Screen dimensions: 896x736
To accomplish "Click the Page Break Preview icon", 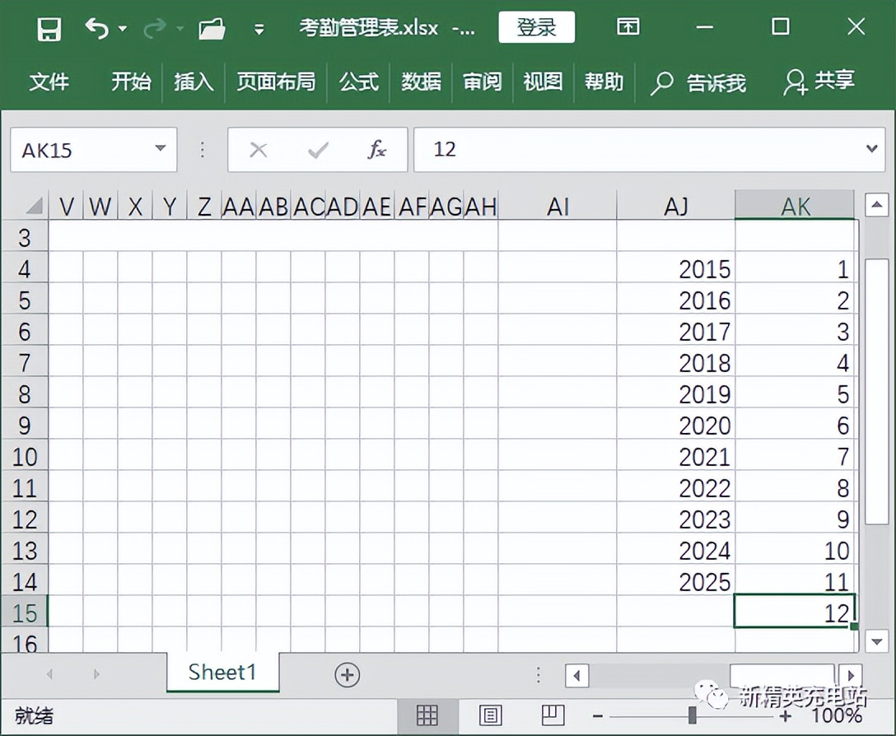I will tap(553, 715).
